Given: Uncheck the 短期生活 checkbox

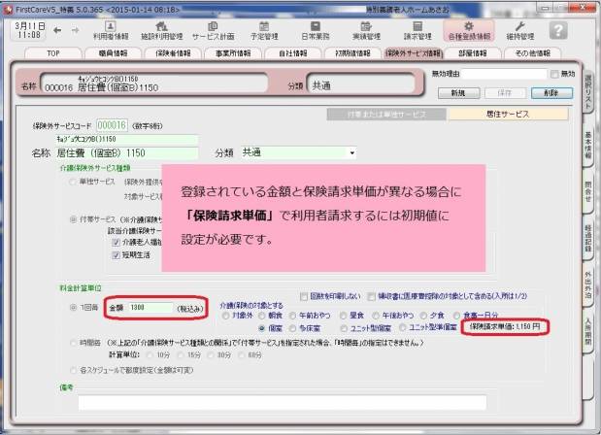Looking at the screenshot, I should pyautogui.click(x=116, y=255).
